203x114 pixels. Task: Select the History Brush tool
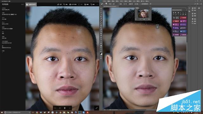click(x=101, y=27)
